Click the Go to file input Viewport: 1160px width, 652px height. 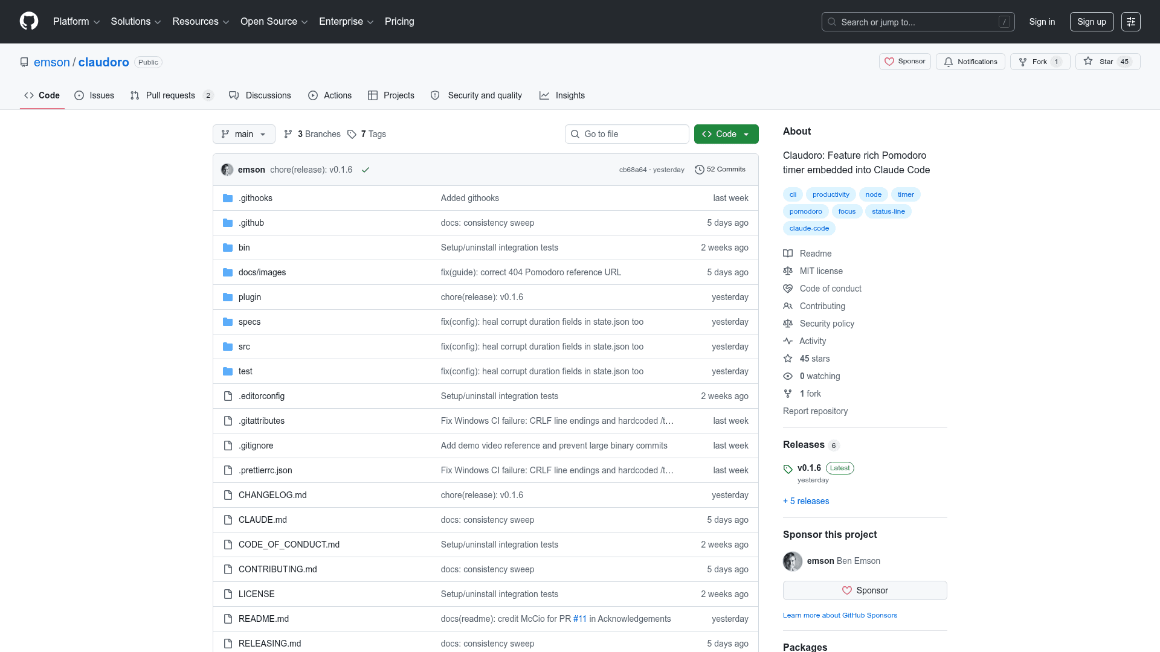[627, 134]
